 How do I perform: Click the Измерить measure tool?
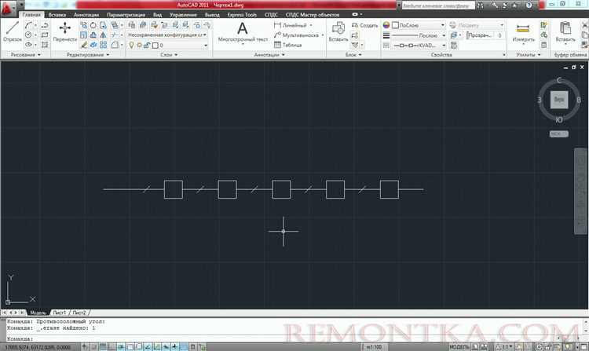[523, 32]
